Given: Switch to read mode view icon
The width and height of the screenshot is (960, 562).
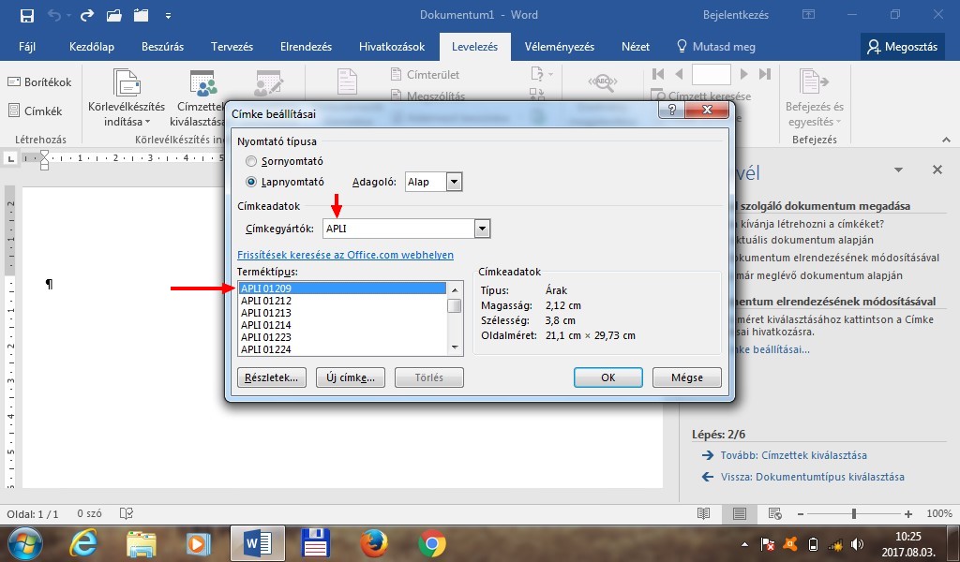Looking at the screenshot, I should tap(703, 513).
